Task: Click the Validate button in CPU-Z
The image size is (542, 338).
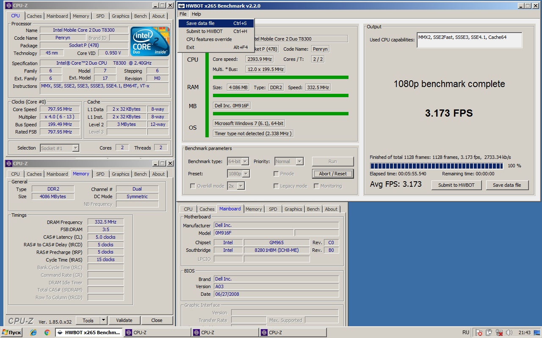Action: pos(124,320)
